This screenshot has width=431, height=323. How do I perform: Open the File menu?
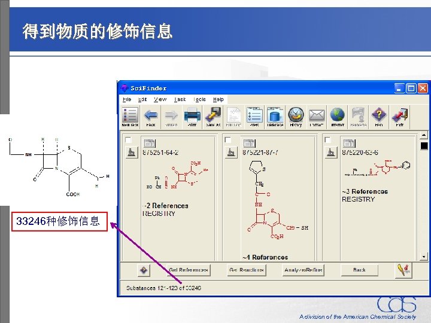click(x=127, y=99)
